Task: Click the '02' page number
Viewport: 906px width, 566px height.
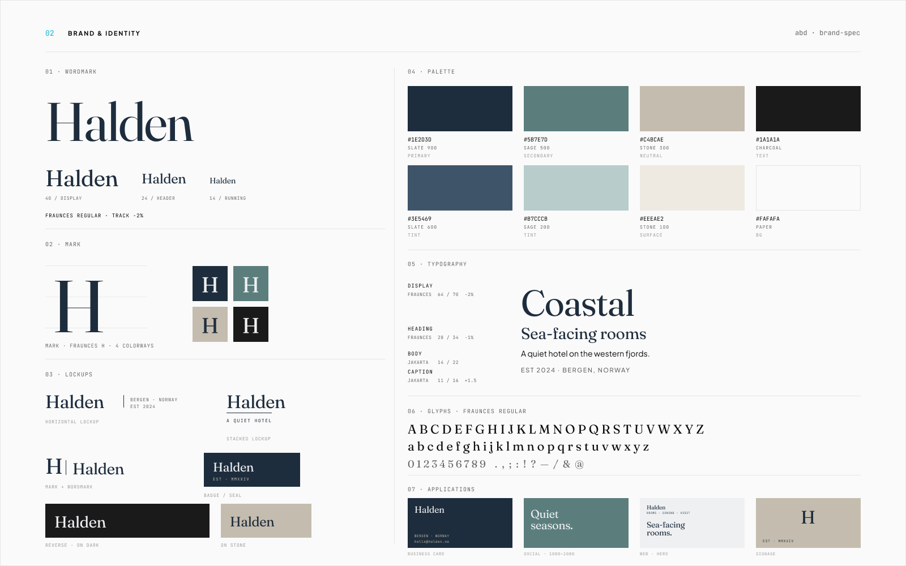Action: coord(50,33)
